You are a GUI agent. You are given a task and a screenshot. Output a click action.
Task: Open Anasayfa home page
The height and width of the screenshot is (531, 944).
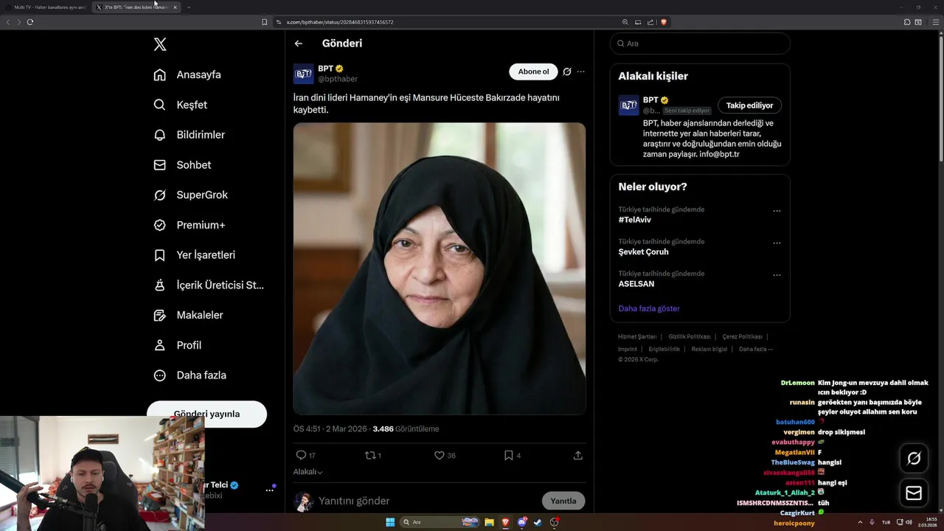[187, 74]
